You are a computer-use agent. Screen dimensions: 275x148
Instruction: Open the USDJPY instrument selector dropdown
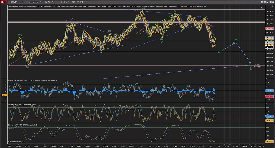[x=16, y=2]
